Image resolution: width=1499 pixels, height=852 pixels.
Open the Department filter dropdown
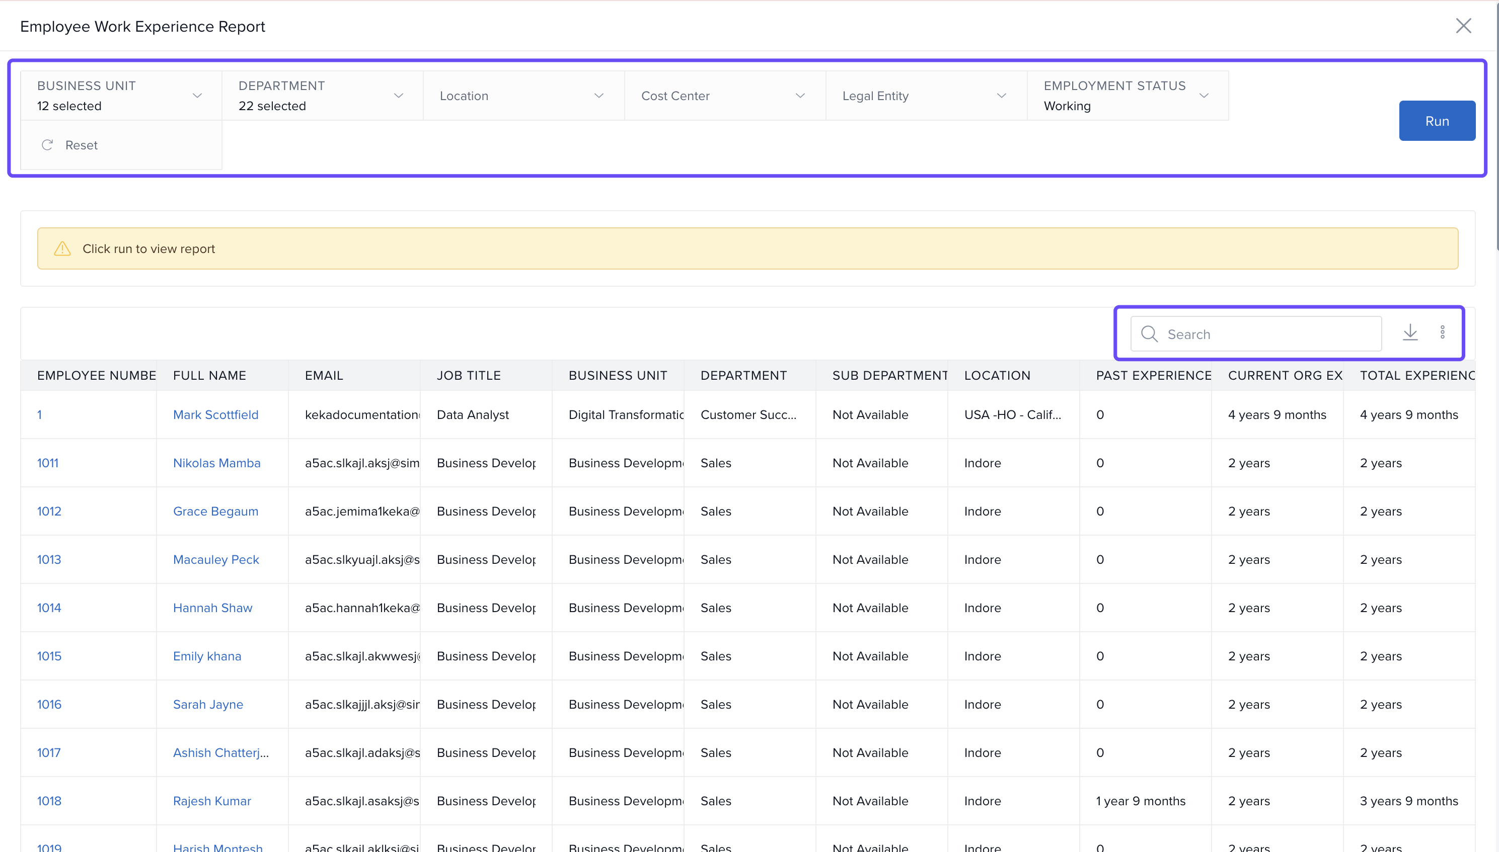click(398, 96)
